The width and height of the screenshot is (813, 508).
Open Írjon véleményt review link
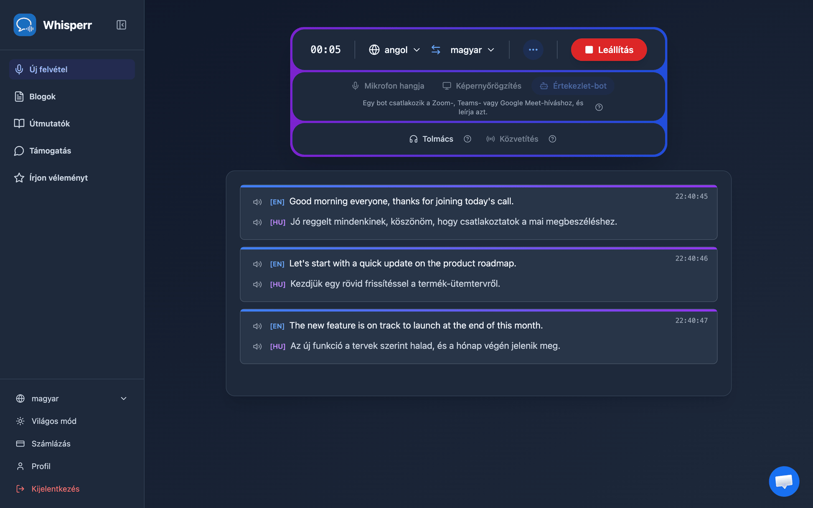[x=72, y=178]
